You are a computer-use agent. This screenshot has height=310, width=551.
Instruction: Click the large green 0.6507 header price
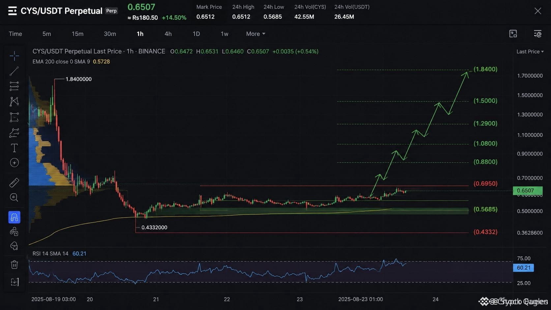[141, 7]
